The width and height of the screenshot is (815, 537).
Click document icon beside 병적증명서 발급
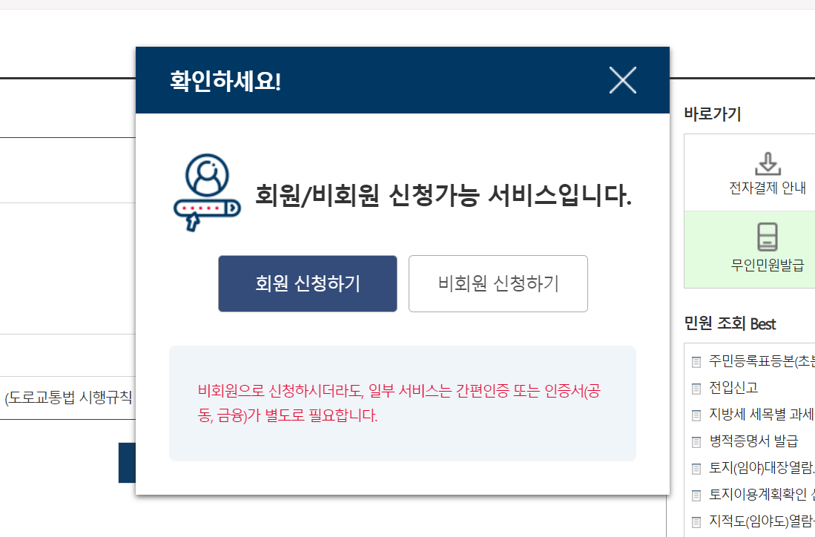click(x=696, y=442)
